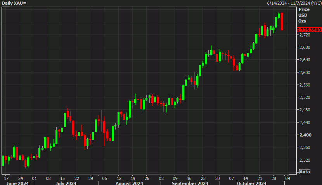Click the 05 date tick in August
Image resolution: width=322 pixels, height=185 pixels.
tap(104, 178)
